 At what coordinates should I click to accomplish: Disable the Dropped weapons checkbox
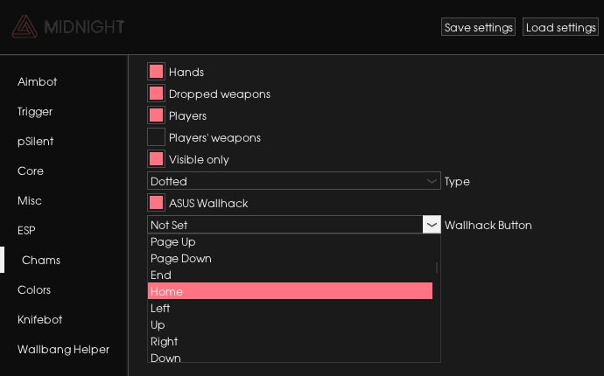click(157, 94)
